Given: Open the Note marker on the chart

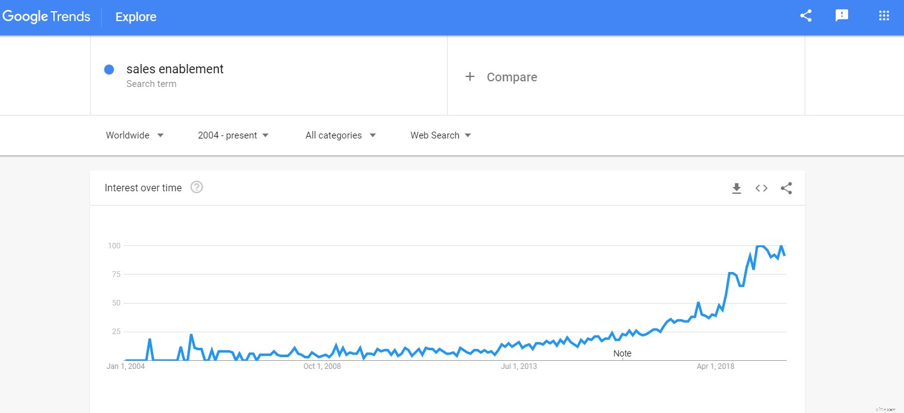Looking at the screenshot, I should pos(622,353).
